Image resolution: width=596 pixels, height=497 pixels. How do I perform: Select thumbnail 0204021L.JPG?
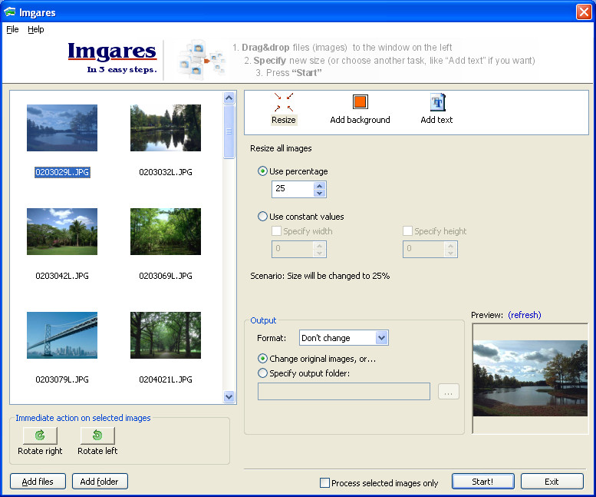(x=166, y=335)
